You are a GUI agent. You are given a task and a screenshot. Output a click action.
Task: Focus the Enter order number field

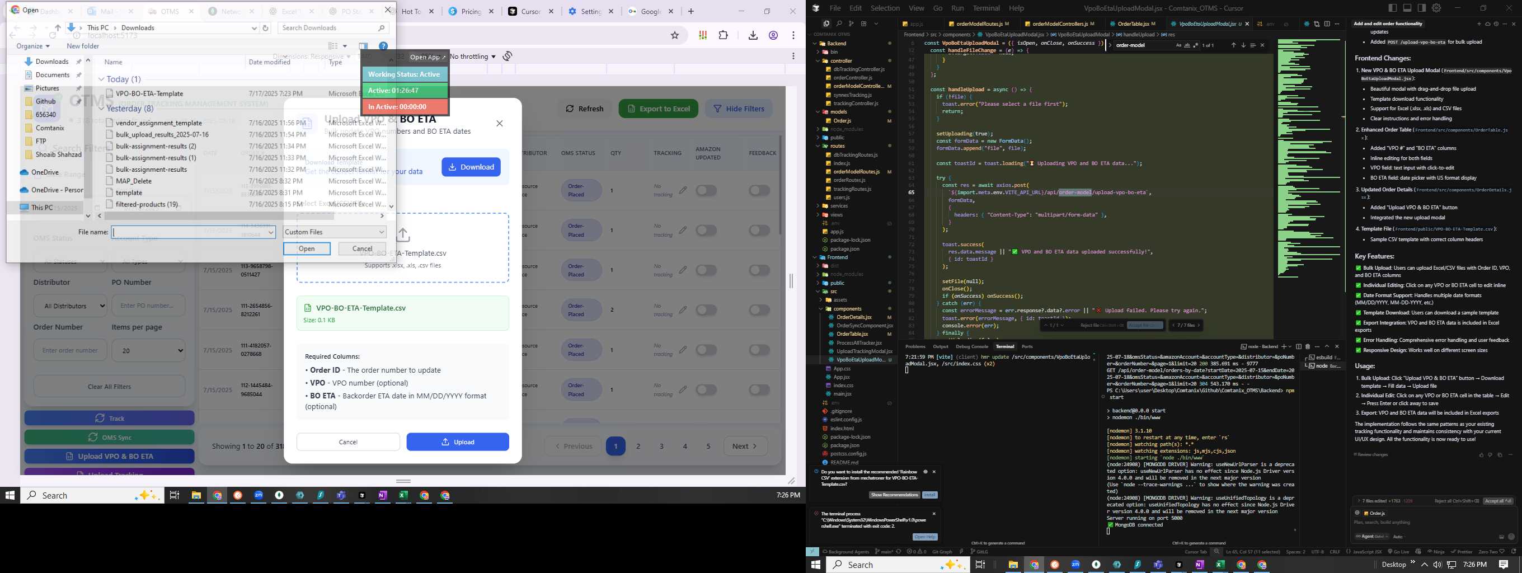point(71,350)
